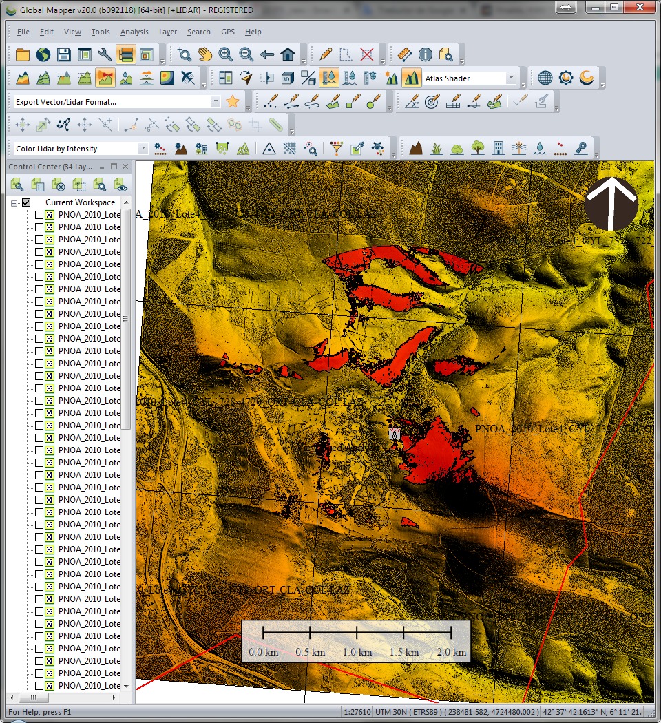Click the yellow star favorites icon
This screenshot has width=661, height=723.
tap(233, 101)
